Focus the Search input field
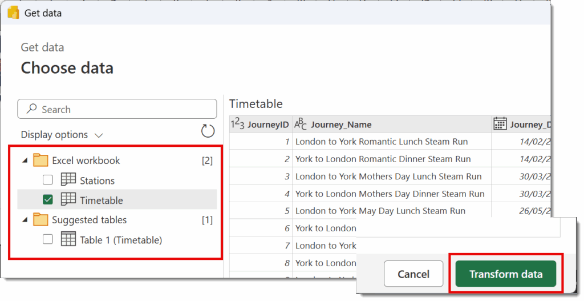Screen dimensions: 584x301 [117, 109]
